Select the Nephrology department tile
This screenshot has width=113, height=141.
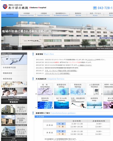point(78,89)
